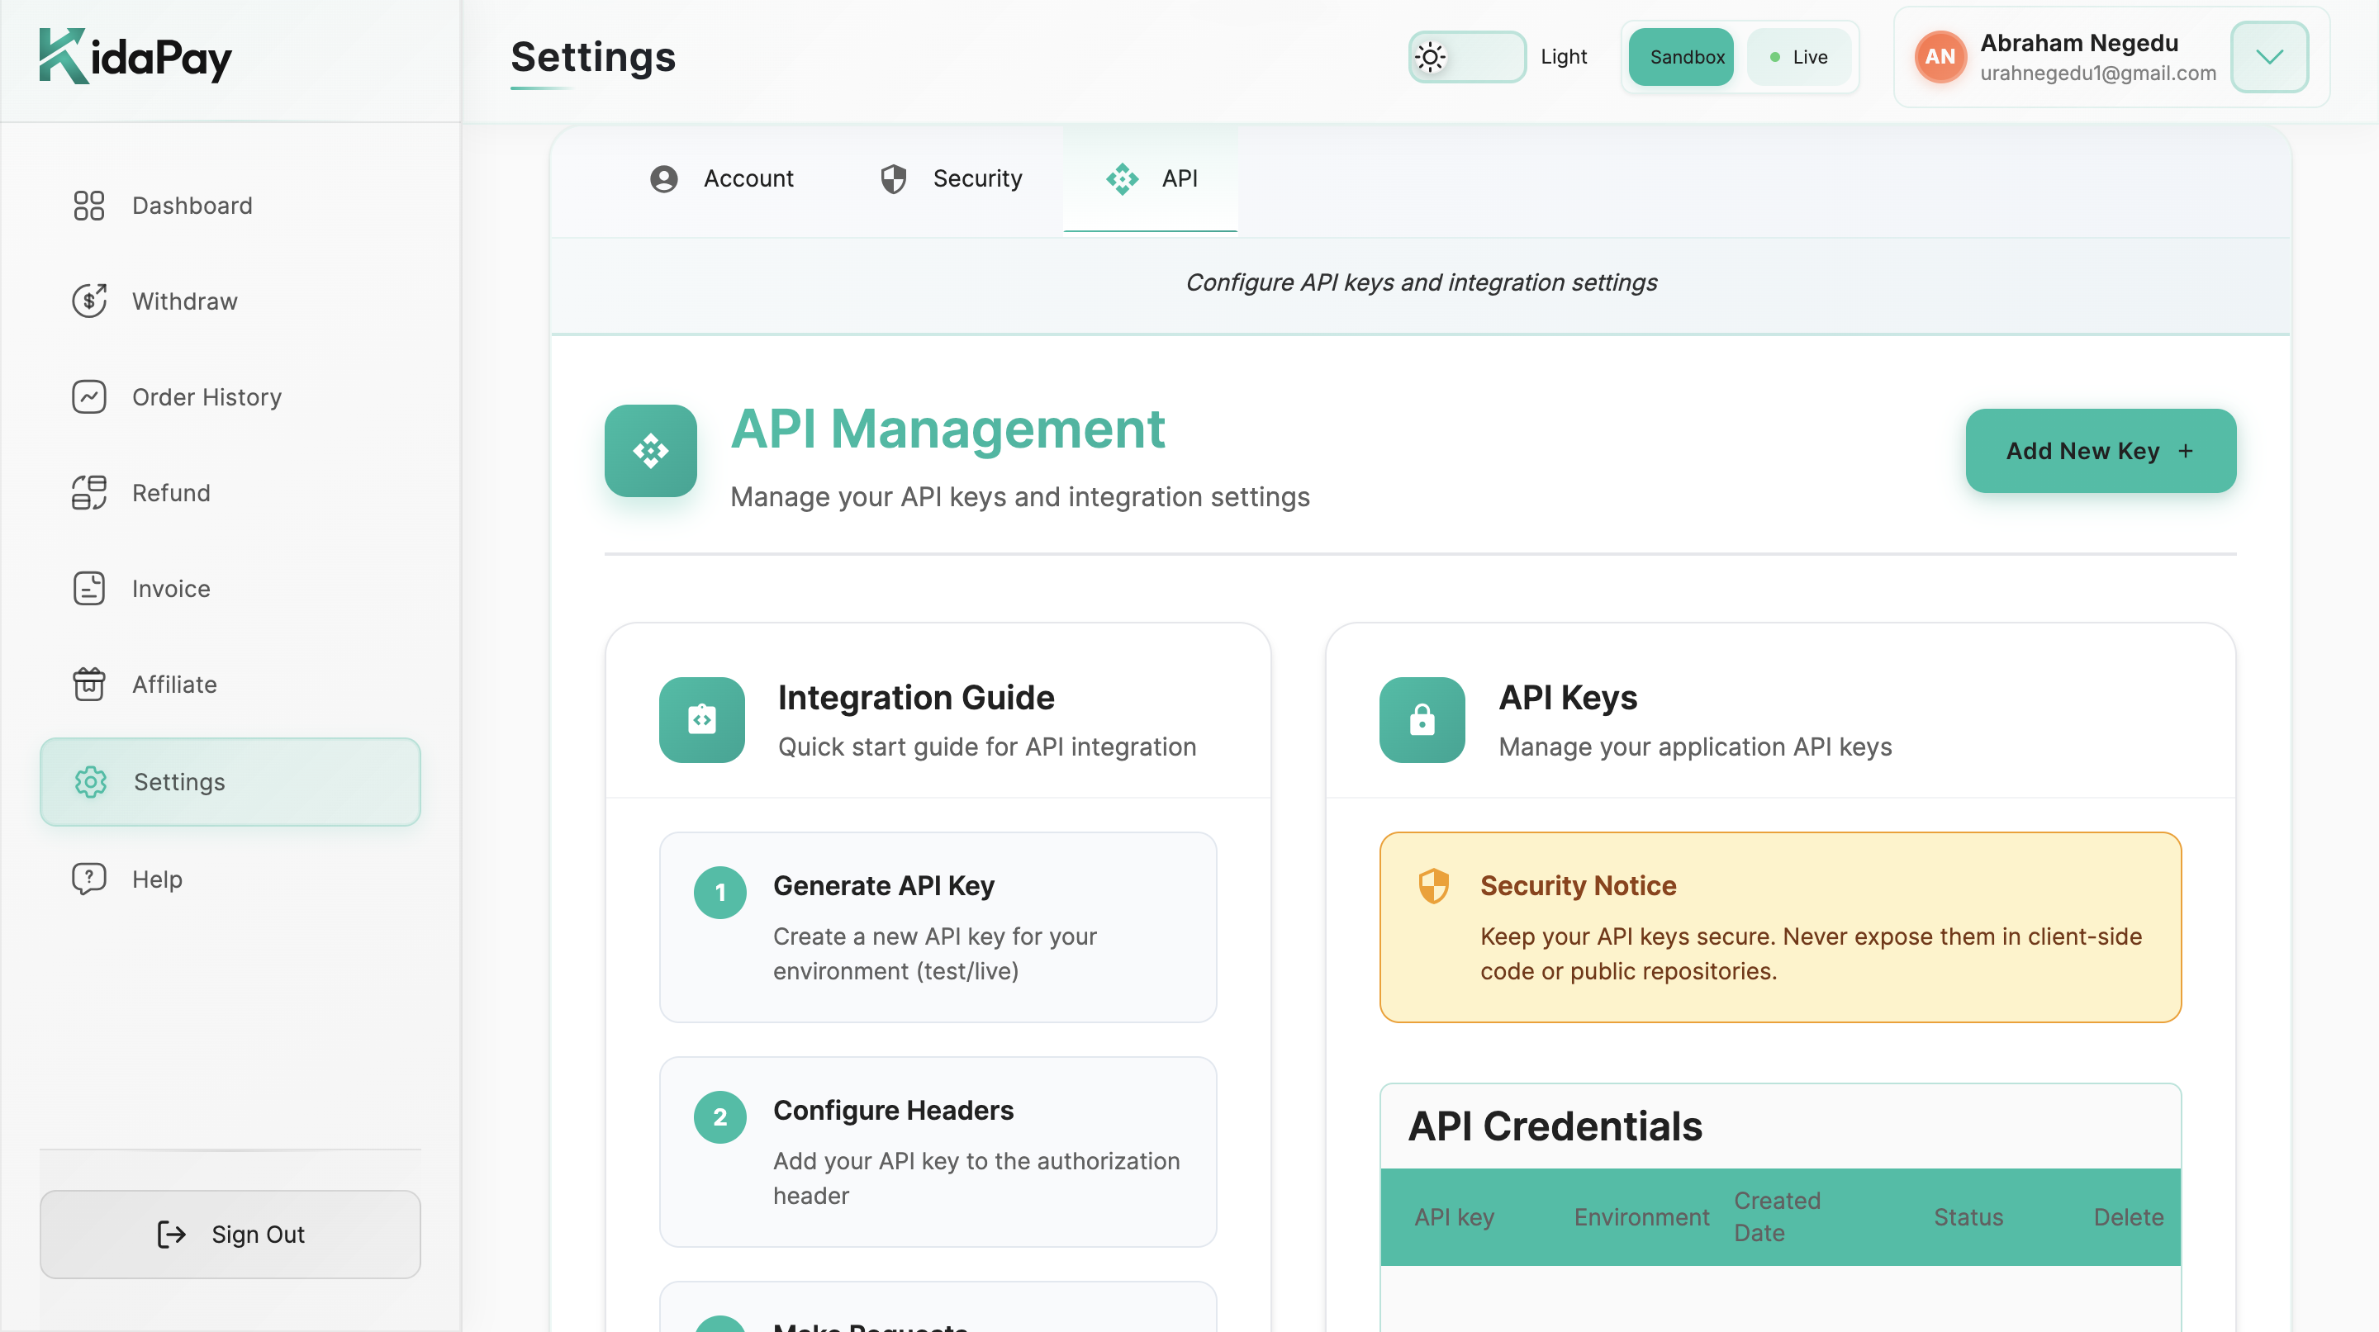Click the API Keys heading

point(1568,697)
